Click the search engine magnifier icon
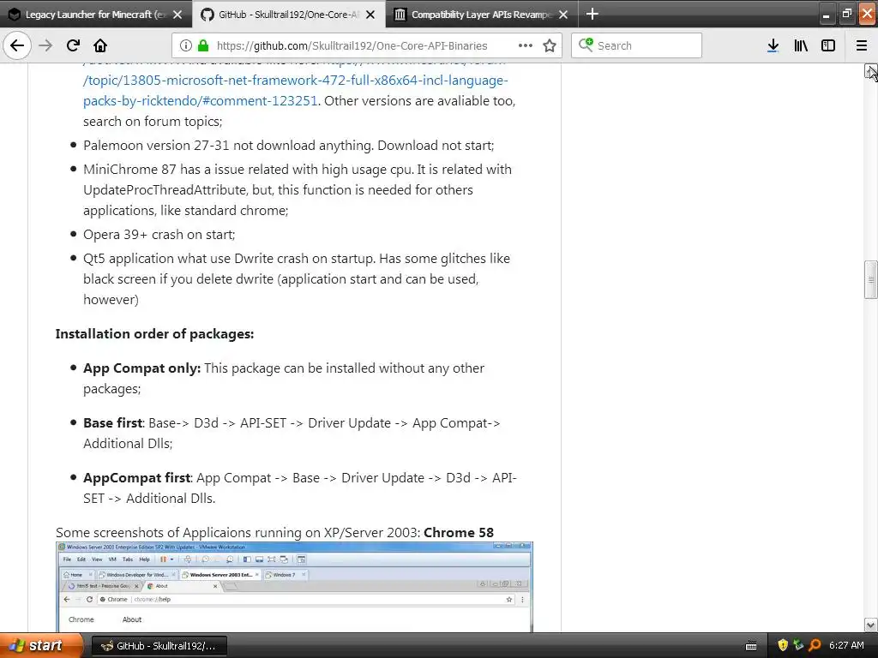Image resolution: width=878 pixels, height=658 pixels. [585, 45]
